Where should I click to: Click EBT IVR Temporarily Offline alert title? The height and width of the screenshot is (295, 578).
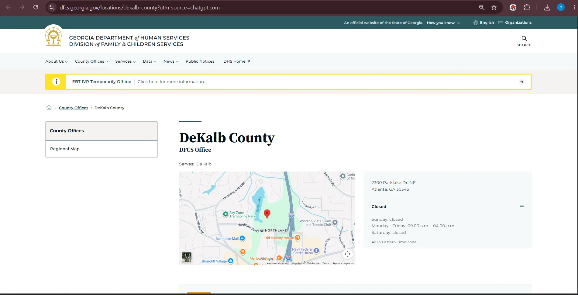point(101,82)
